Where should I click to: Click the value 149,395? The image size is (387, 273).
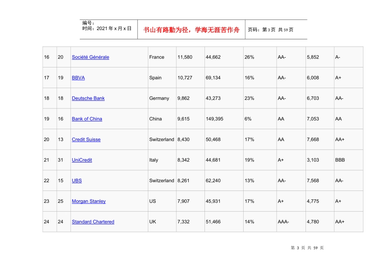pos(214,119)
